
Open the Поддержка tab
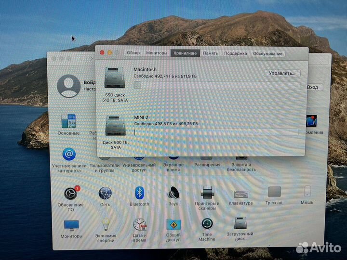pyautogui.click(x=236, y=53)
